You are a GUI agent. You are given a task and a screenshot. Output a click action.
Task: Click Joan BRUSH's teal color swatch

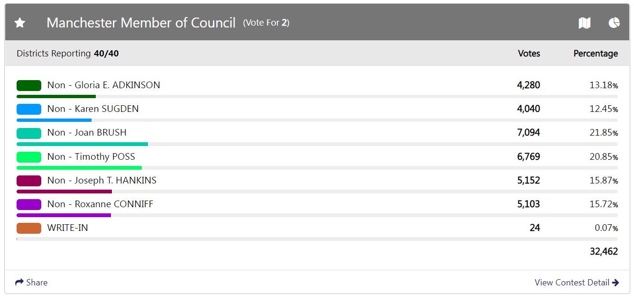pyautogui.click(x=29, y=133)
